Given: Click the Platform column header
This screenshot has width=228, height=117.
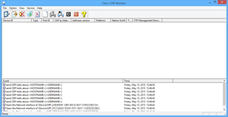Looking at the screenshot, I should [x=103, y=20].
